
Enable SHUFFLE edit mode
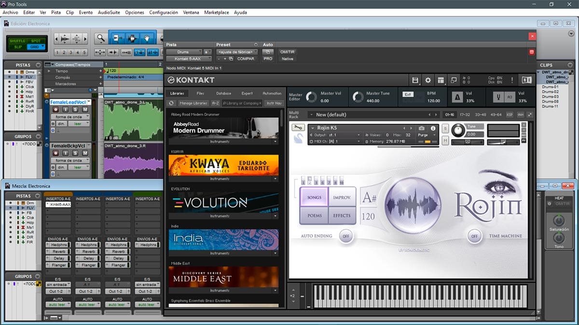click(x=17, y=41)
